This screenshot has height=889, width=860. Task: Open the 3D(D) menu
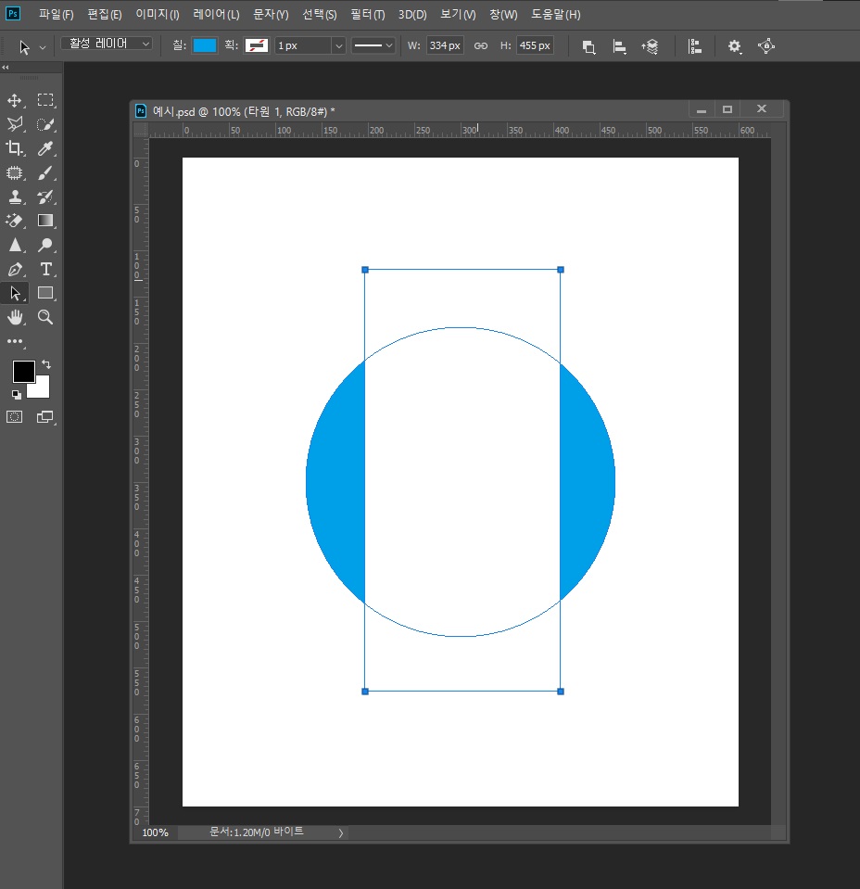coord(412,15)
